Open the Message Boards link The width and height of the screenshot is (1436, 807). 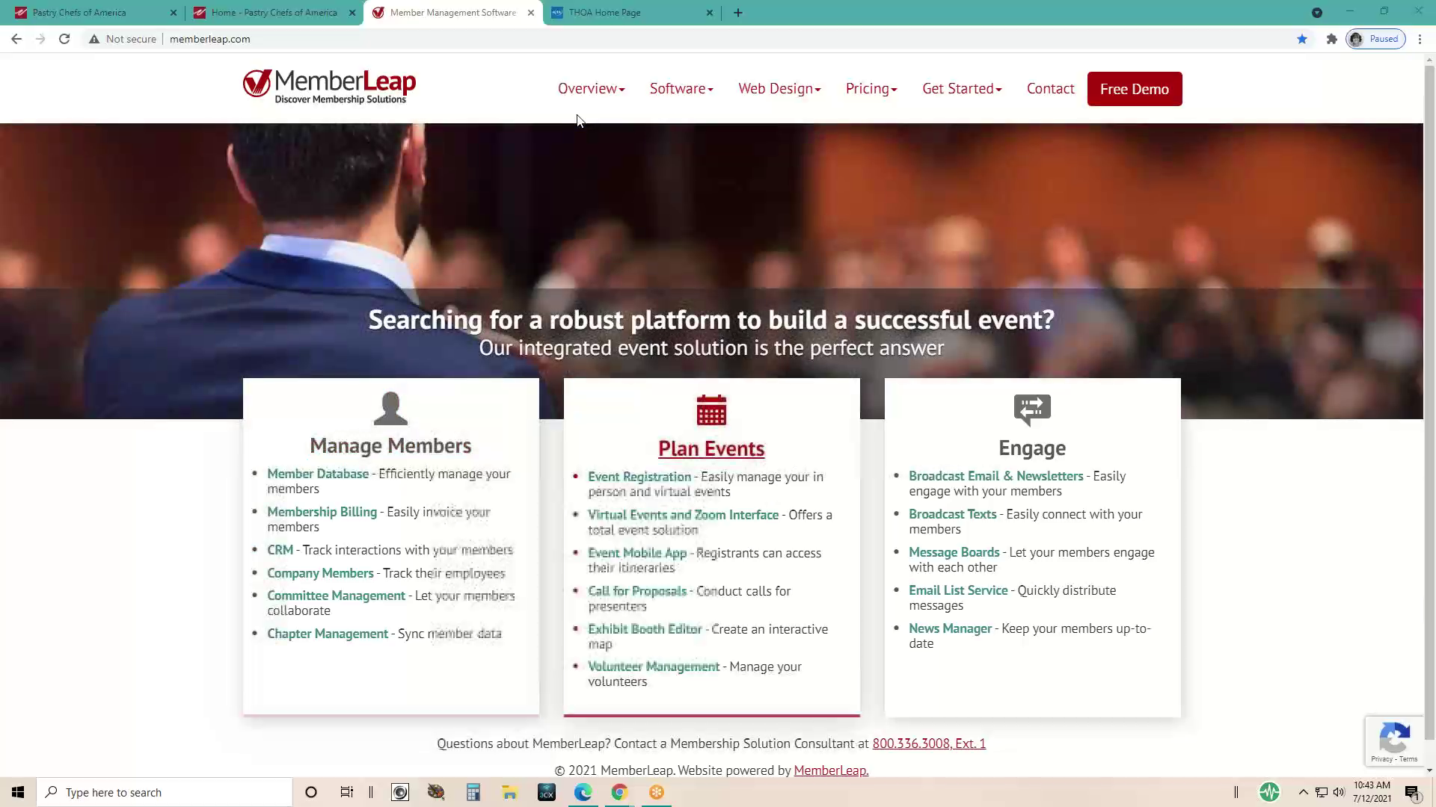[954, 552]
